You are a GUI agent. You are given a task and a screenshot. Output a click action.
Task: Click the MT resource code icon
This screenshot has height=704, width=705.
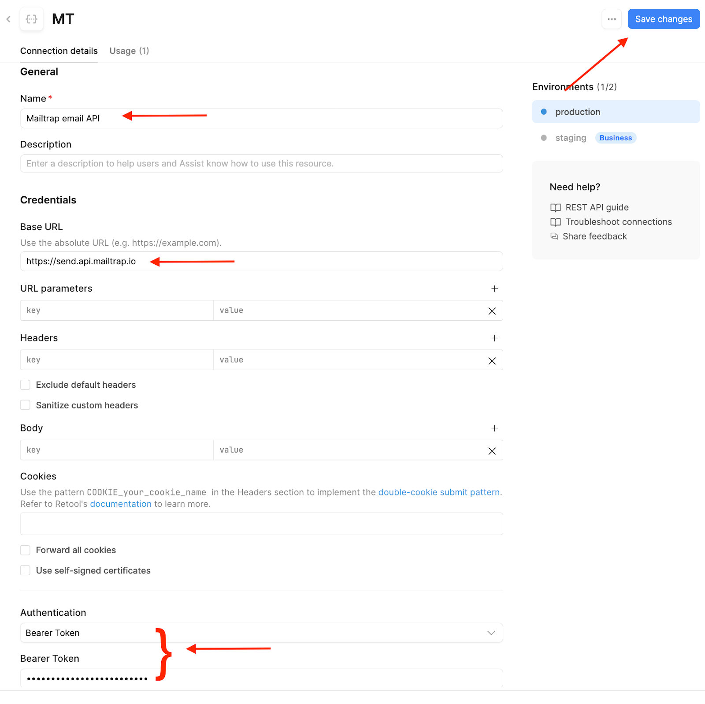coord(31,19)
